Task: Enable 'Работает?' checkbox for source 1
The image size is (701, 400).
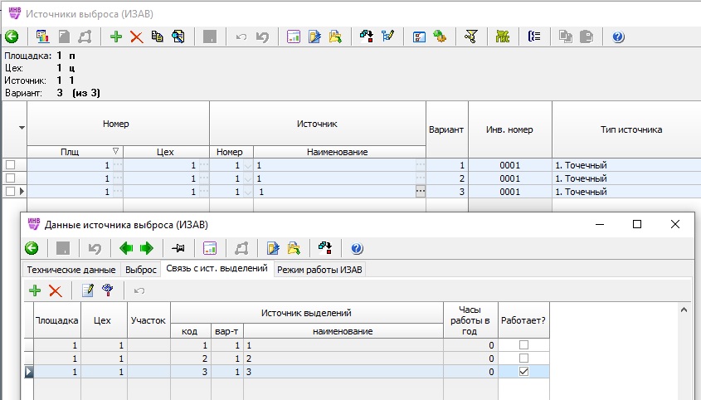Action: [x=523, y=344]
